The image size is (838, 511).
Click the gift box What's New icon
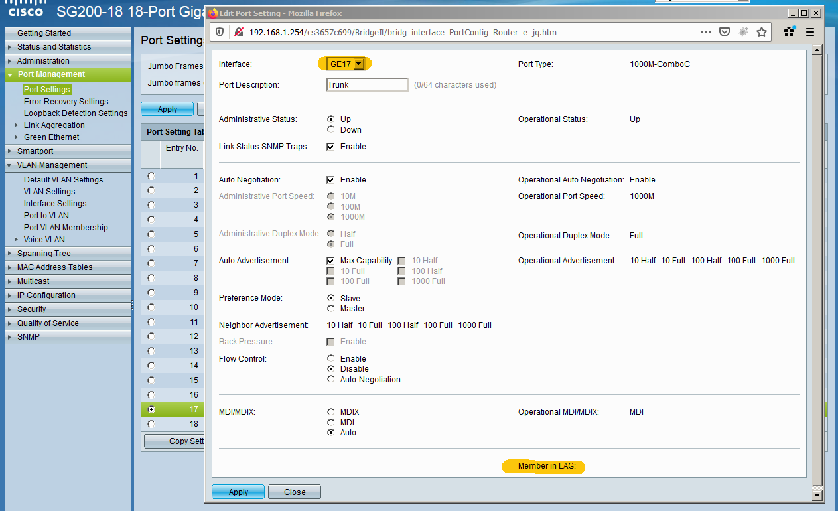(790, 32)
